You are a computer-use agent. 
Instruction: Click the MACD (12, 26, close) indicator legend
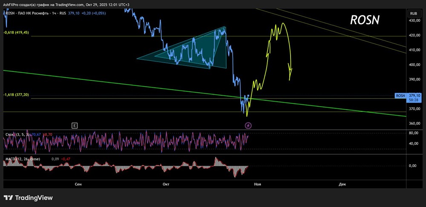tap(23, 159)
